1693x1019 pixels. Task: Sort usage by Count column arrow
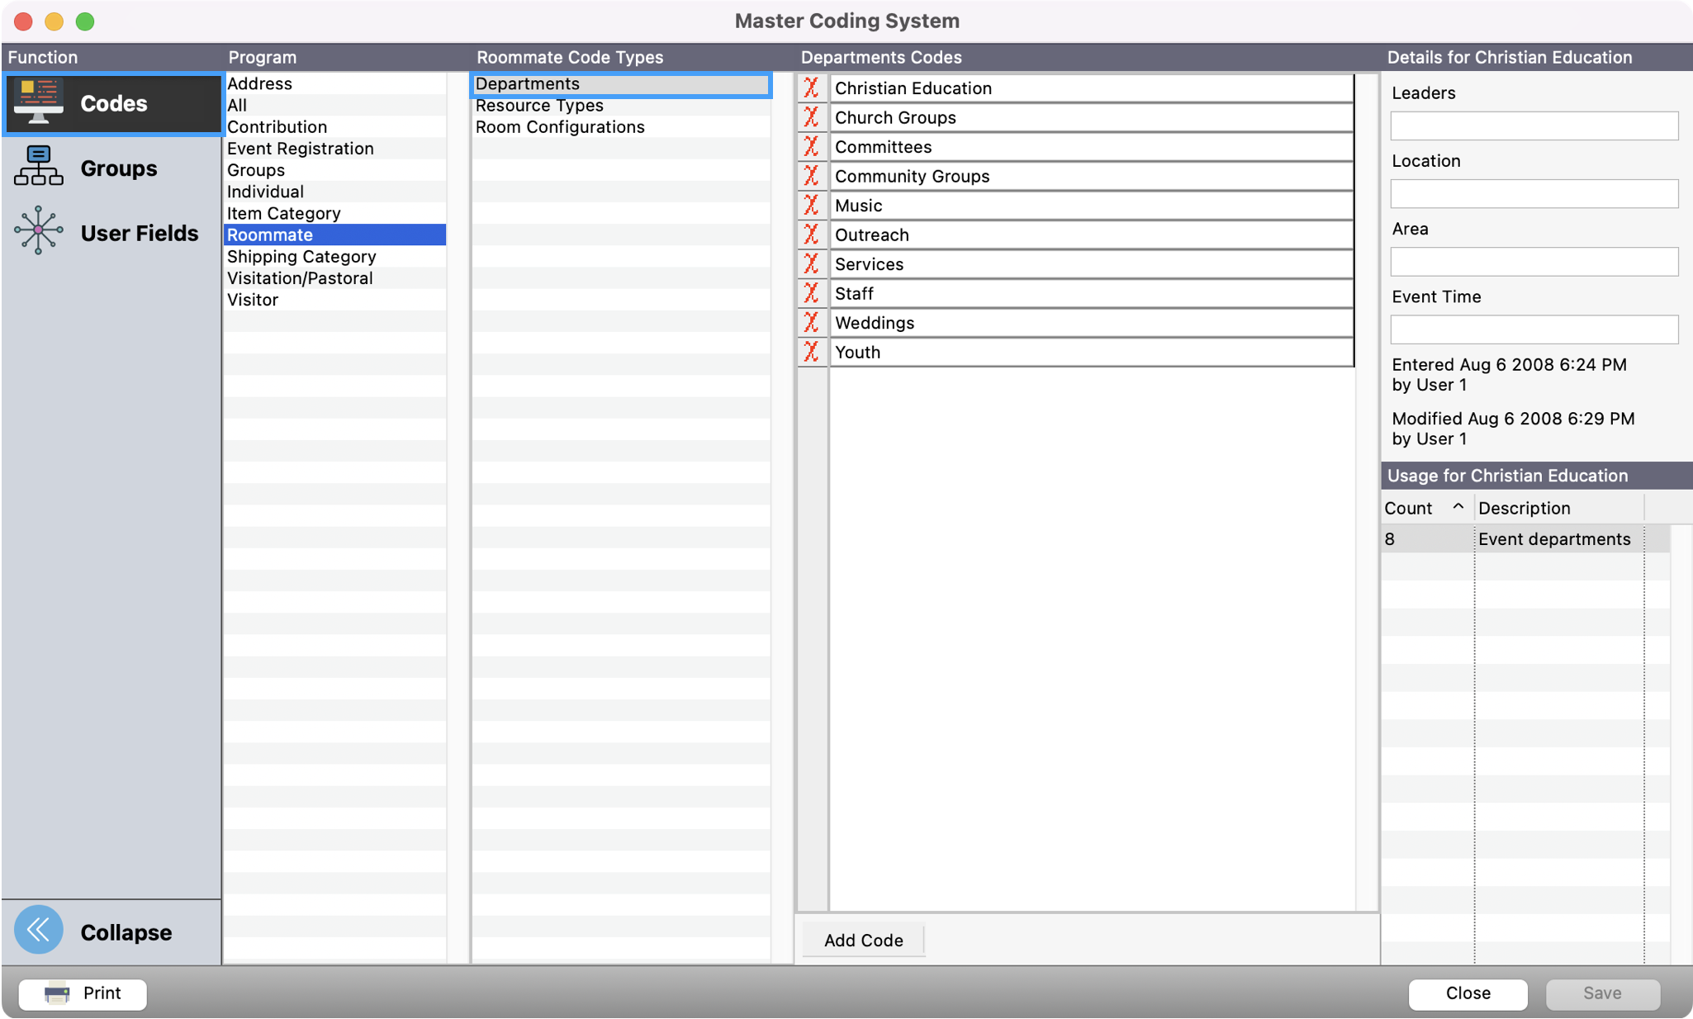[x=1458, y=507]
